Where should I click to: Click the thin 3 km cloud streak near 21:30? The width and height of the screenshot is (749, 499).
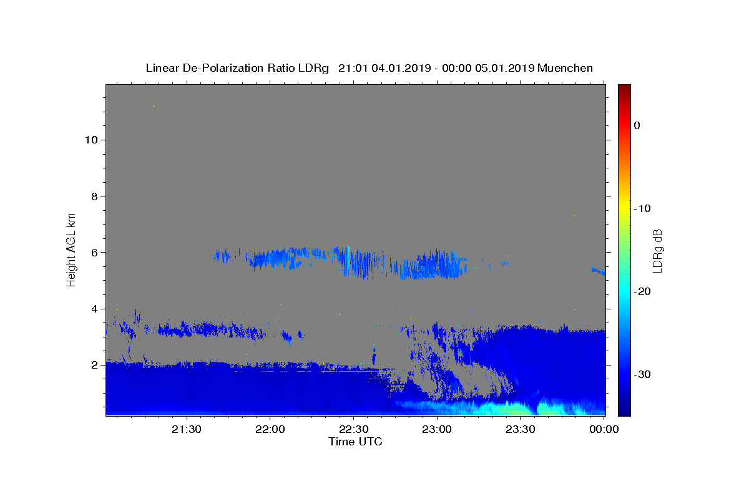click(212, 329)
